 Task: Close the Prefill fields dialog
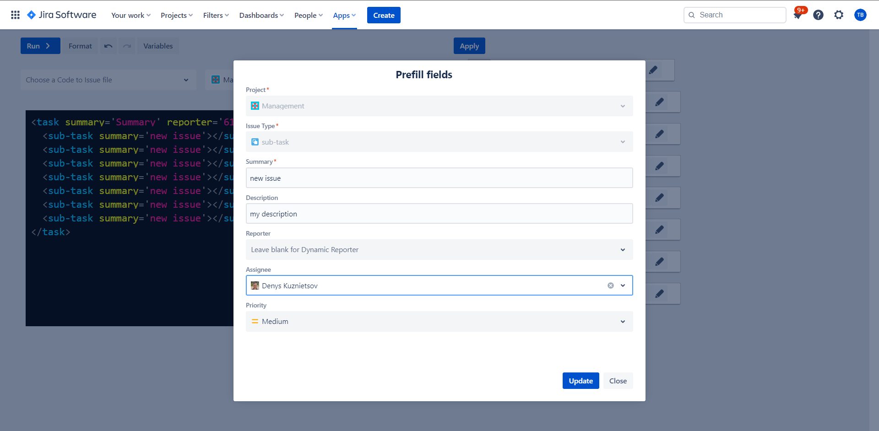pyautogui.click(x=618, y=381)
